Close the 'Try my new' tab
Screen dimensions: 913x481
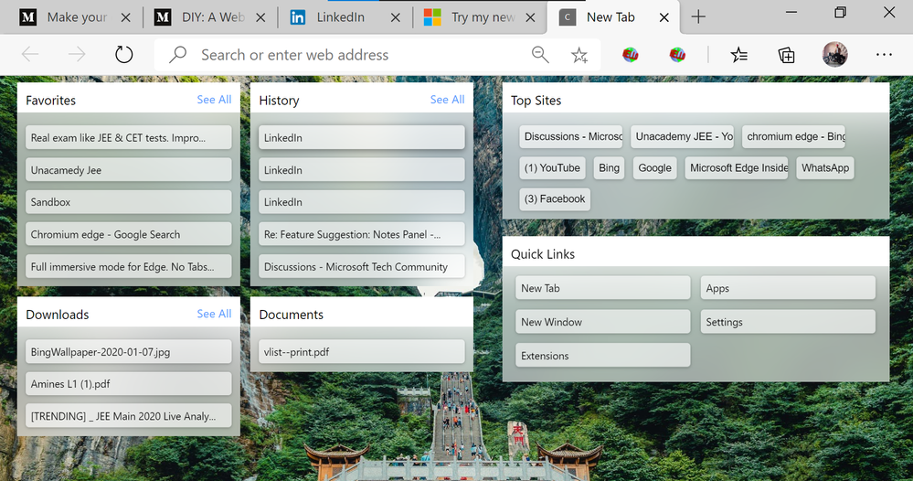[x=530, y=17]
